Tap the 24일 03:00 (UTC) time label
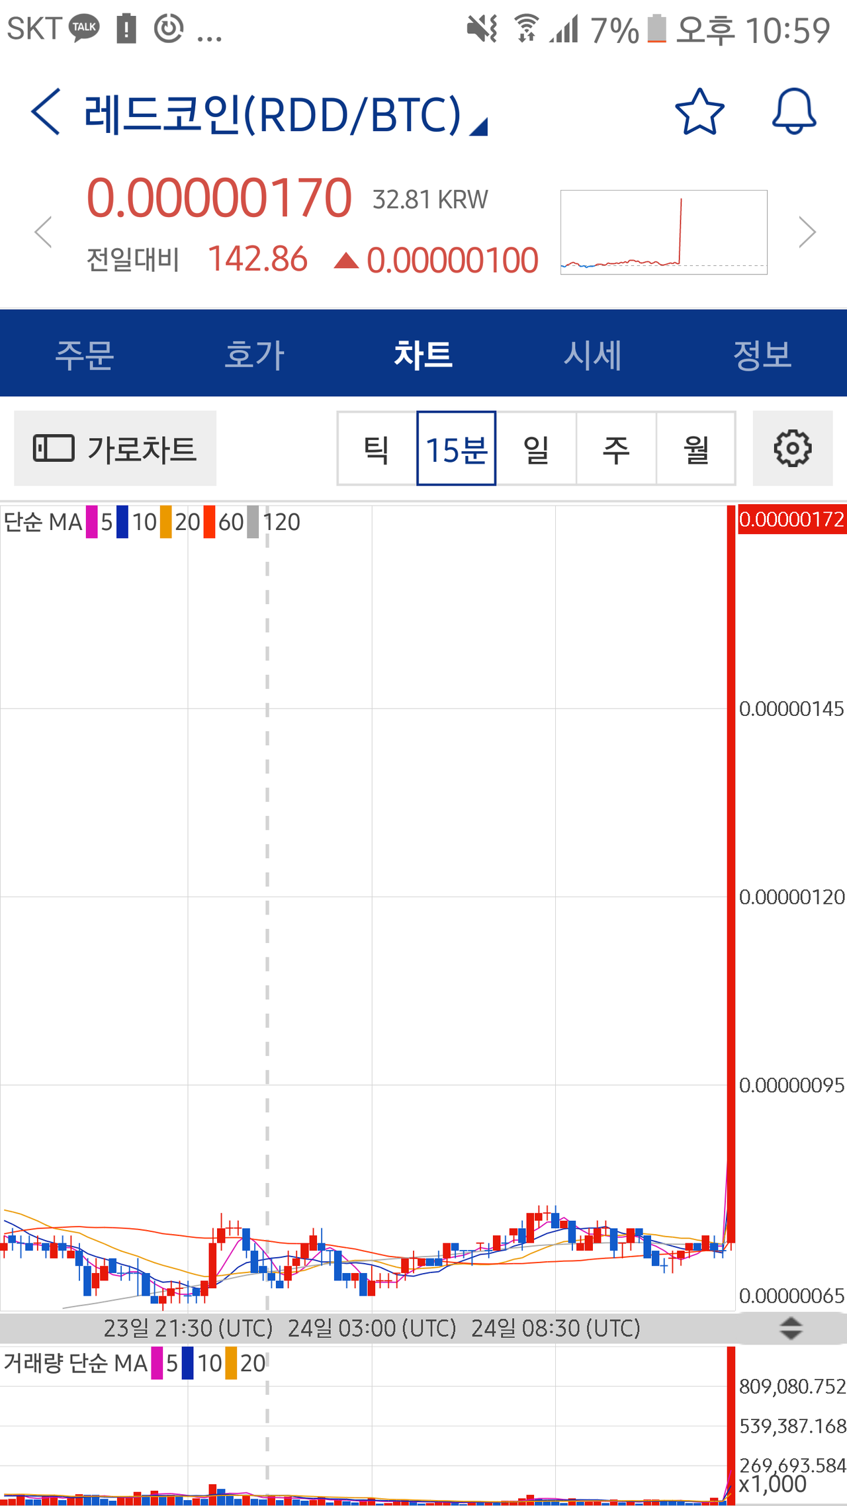Viewport: 847px width, 1506px height. [x=372, y=1328]
